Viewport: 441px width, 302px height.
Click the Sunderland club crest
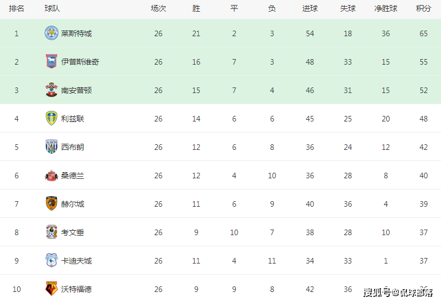coord(51,176)
